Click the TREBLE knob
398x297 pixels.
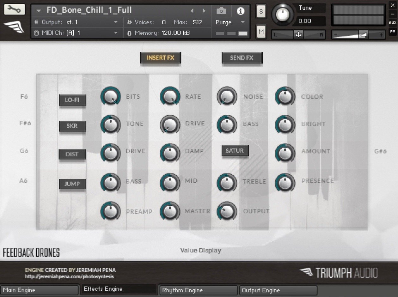tap(227, 182)
